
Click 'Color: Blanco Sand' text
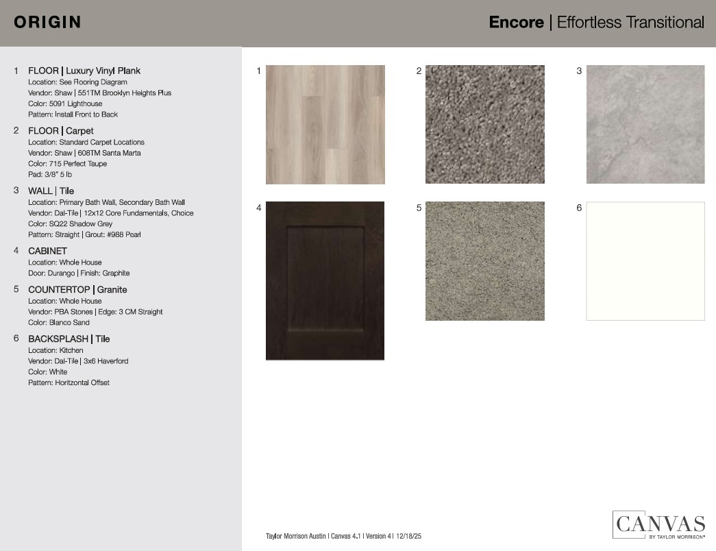pyautogui.click(x=59, y=323)
